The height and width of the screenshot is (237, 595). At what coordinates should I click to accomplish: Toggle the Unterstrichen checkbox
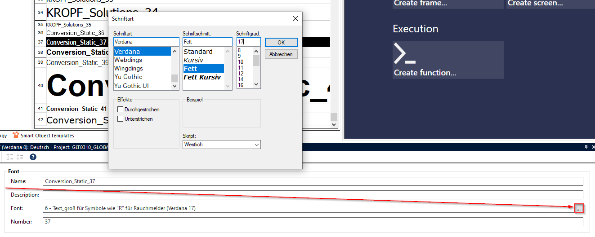coord(120,119)
